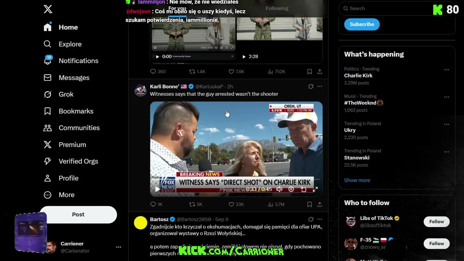Open Messages
Viewport: 464px width, 261px height.
[66, 78]
